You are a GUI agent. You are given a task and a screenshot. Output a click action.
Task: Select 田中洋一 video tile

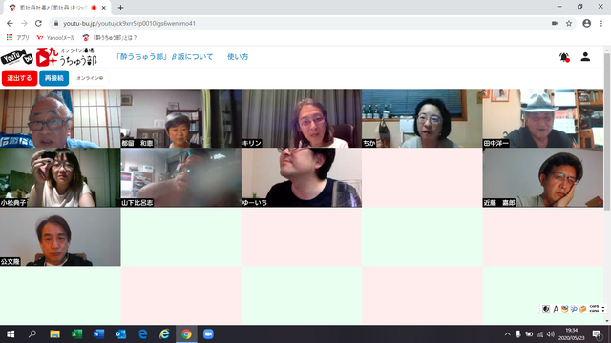tap(543, 118)
